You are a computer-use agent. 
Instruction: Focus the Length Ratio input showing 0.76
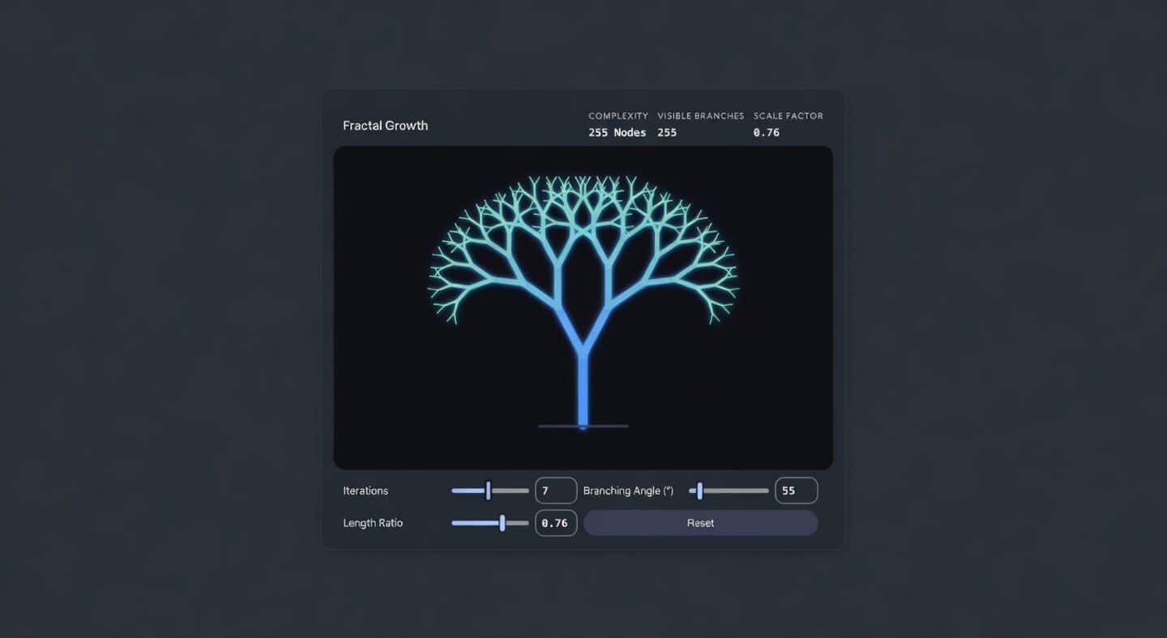click(x=556, y=523)
